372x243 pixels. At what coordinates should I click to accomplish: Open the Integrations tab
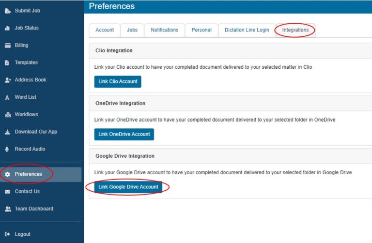[x=295, y=30]
